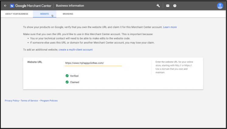This screenshot has width=227, height=129.
Task: Follow the Learn more link
Action: 170,27
